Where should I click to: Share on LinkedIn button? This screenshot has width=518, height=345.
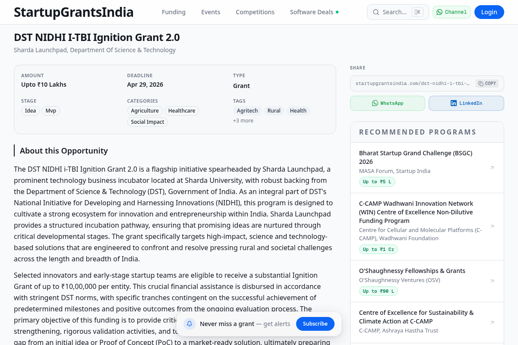466,103
